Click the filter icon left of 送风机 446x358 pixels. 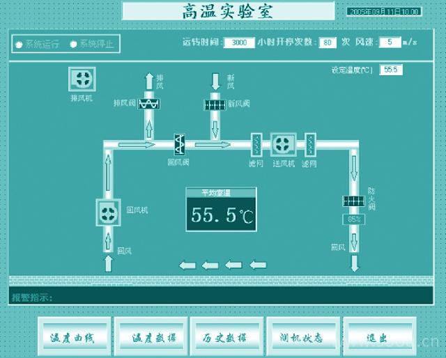(256, 144)
